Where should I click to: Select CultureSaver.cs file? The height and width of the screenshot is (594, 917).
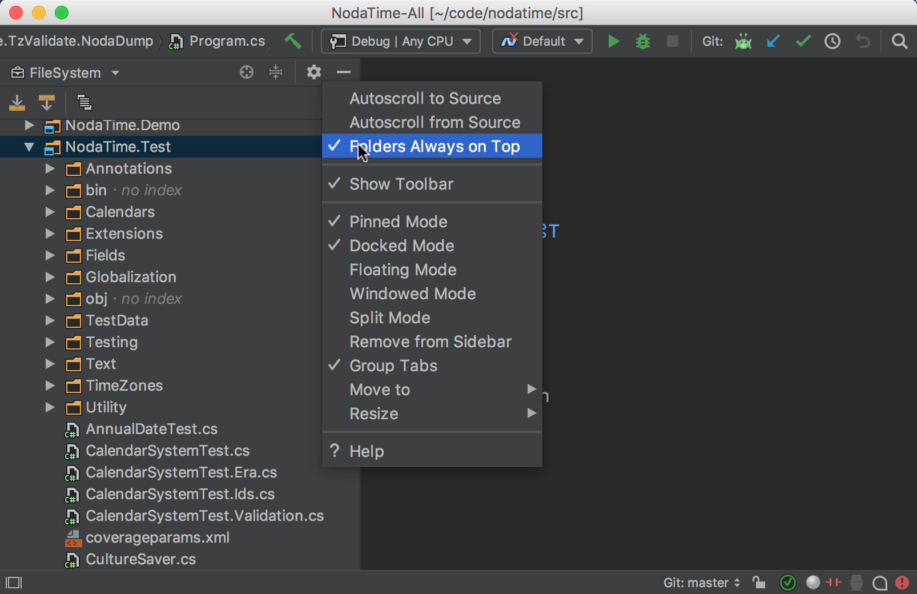point(140,559)
